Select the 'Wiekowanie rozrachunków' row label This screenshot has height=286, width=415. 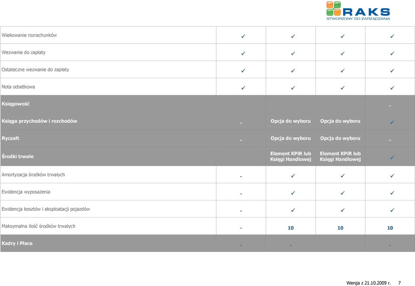(29, 35)
